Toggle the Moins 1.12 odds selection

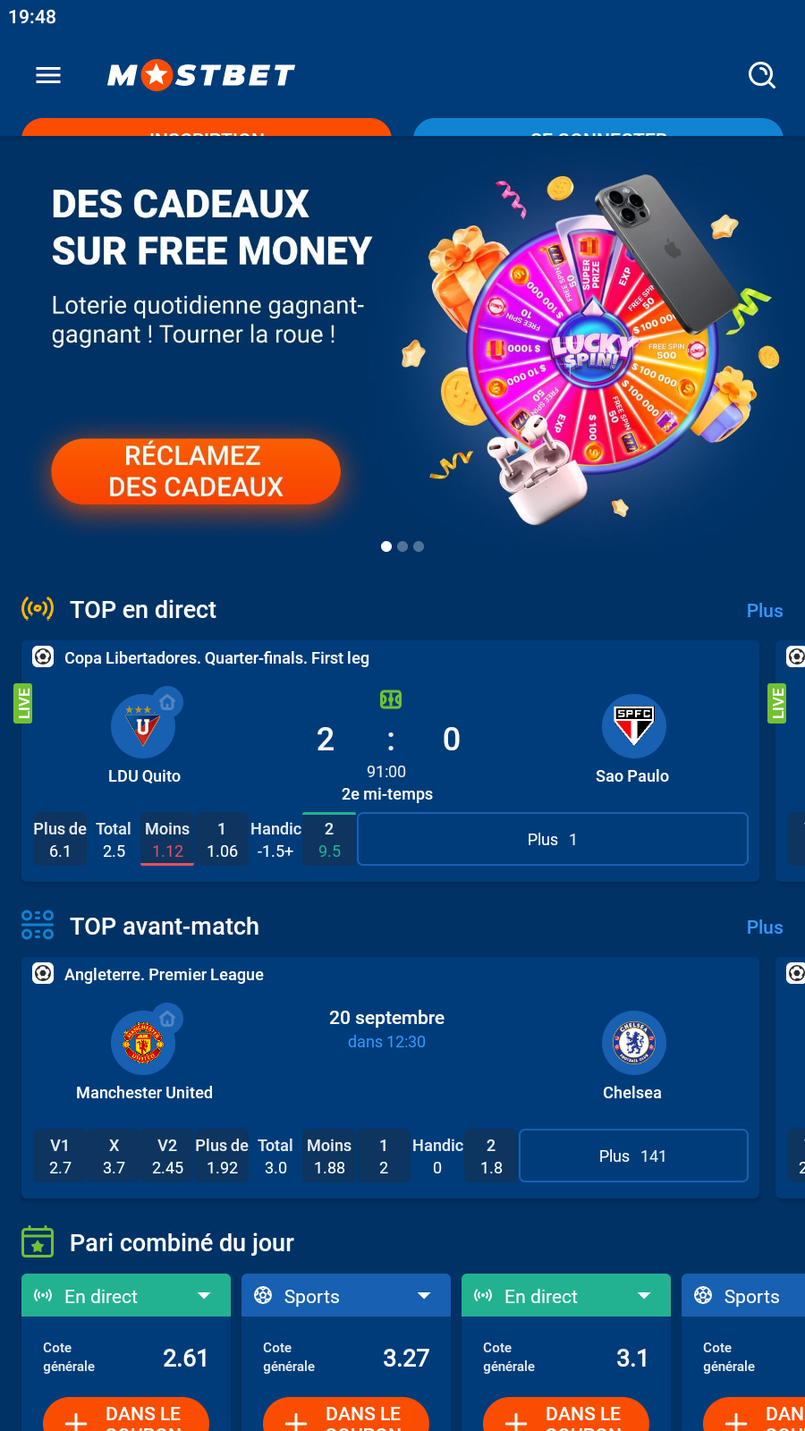pyautogui.click(x=167, y=840)
